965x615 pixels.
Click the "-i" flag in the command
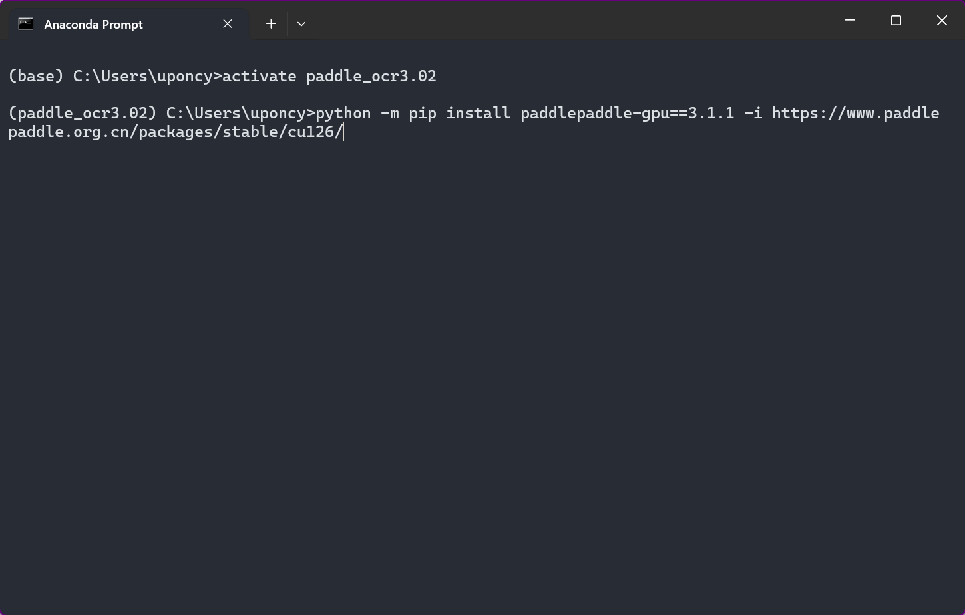coord(753,114)
